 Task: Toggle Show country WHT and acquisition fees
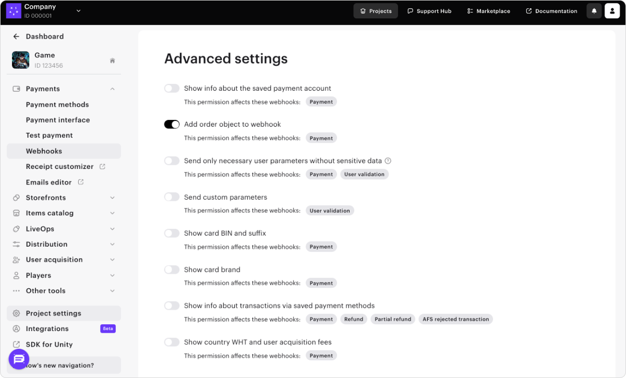pos(172,342)
